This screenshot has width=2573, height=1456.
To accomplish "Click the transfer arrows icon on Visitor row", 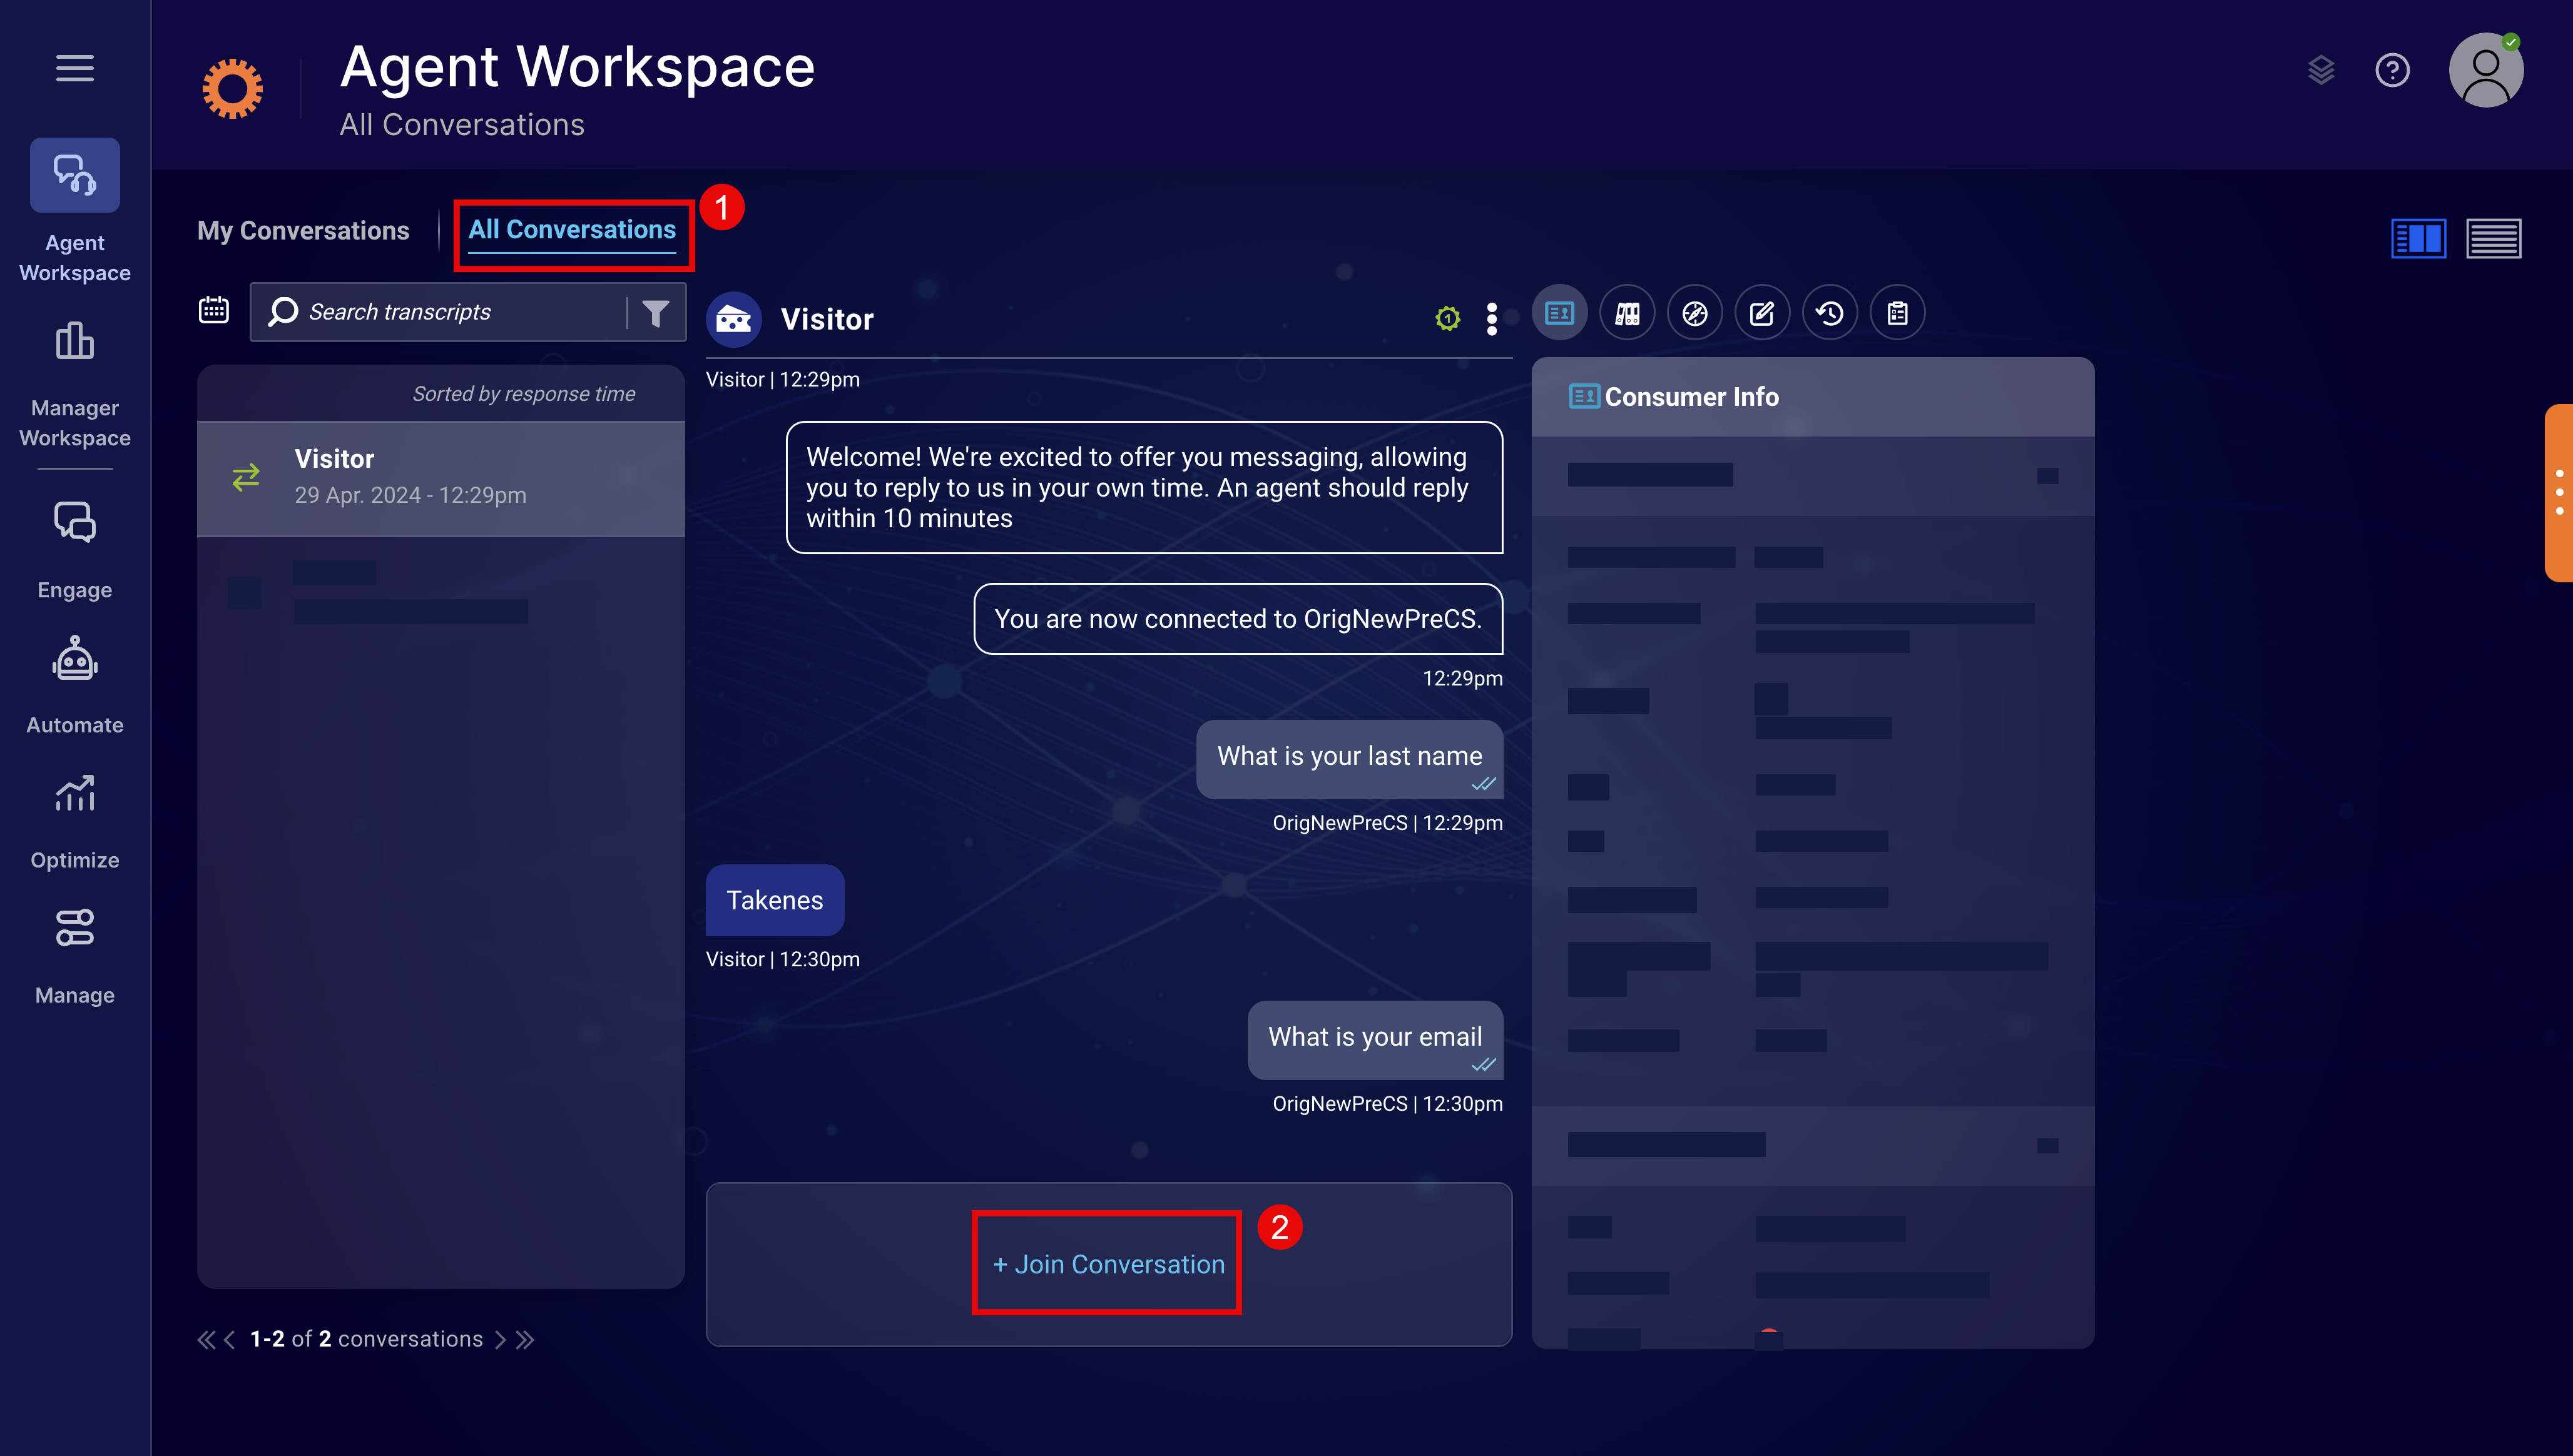I will click(246, 477).
